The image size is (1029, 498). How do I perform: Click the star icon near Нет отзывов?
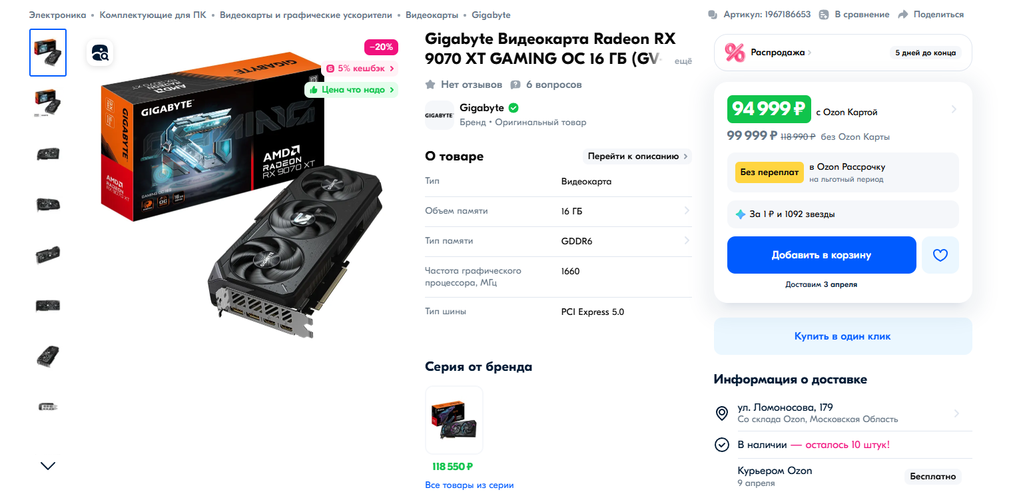point(430,85)
